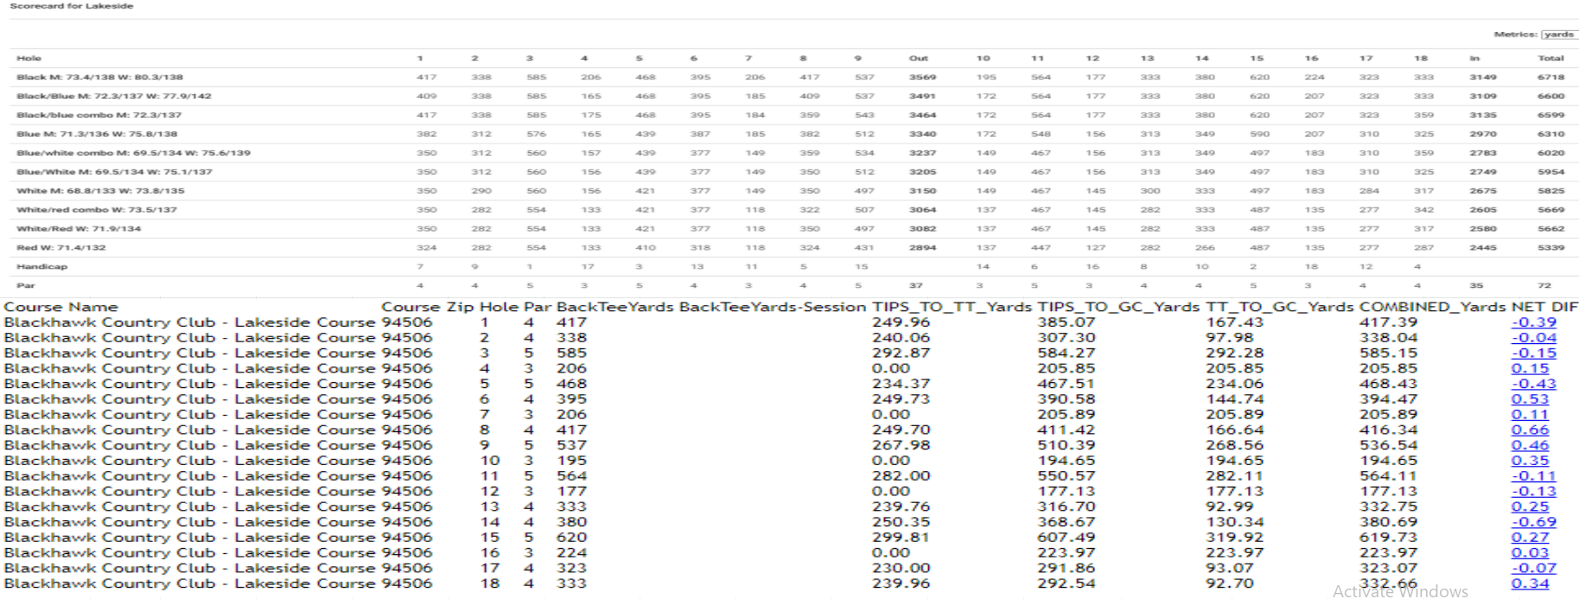Select the COMBINED_Yards value 585.15
Screen dimensions: 1579x599
[x=1388, y=354]
